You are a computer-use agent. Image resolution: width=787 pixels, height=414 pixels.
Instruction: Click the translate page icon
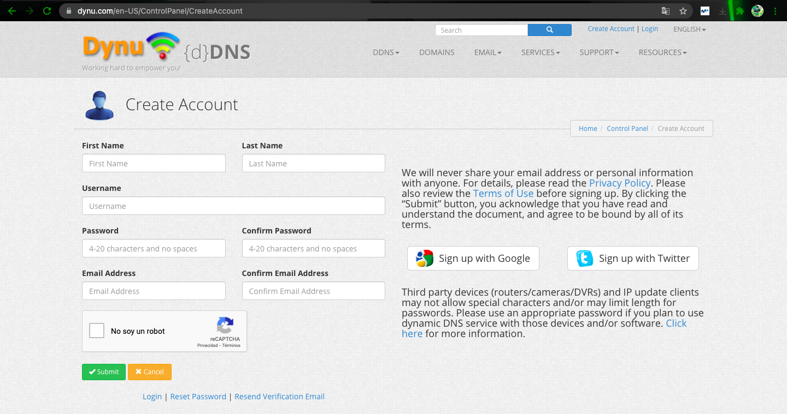(x=665, y=11)
